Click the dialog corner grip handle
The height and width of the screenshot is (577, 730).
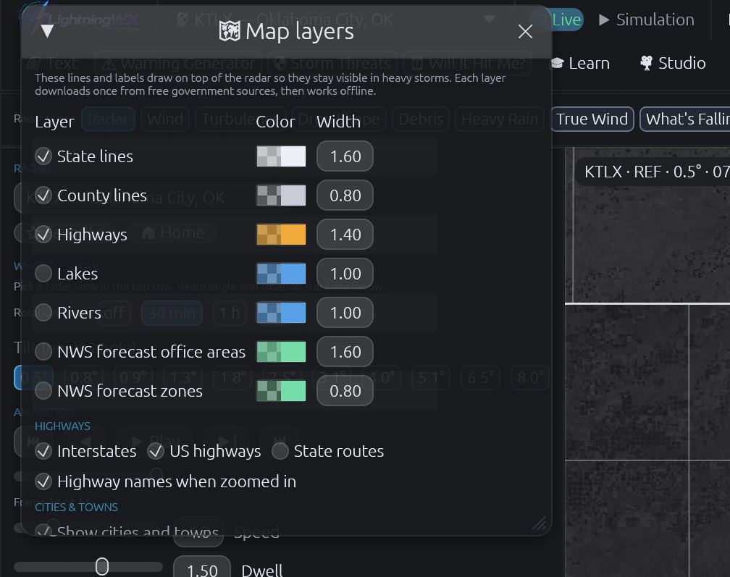point(540,523)
